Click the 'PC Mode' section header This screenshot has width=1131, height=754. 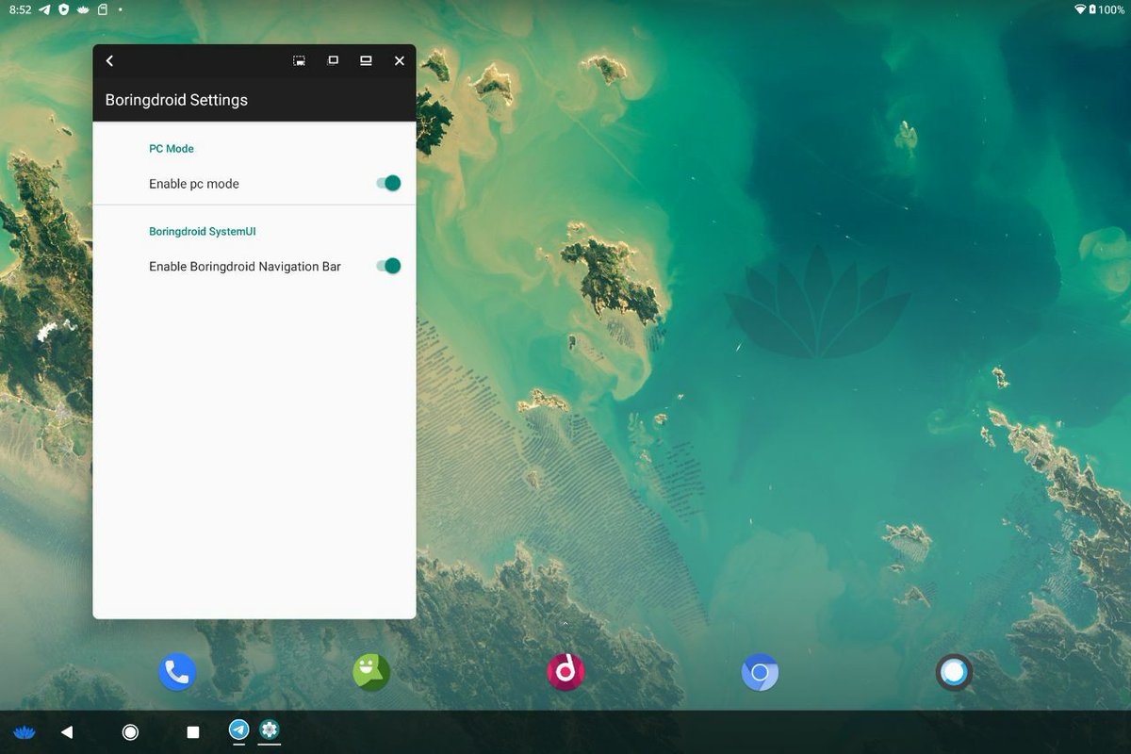pos(172,149)
